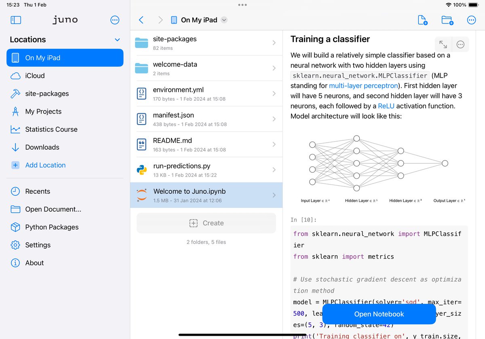The height and width of the screenshot is (339, 485).
Task: Open the Settings label in sidebar
Action: 38,245
